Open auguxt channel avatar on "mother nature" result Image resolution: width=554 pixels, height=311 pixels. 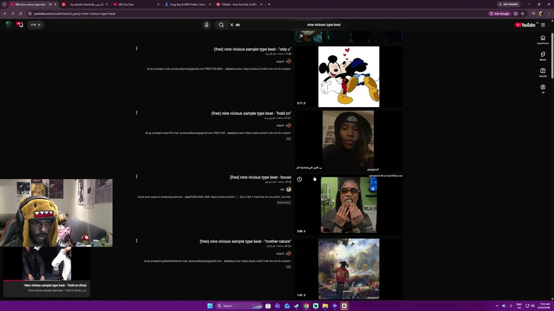(289, 254)
